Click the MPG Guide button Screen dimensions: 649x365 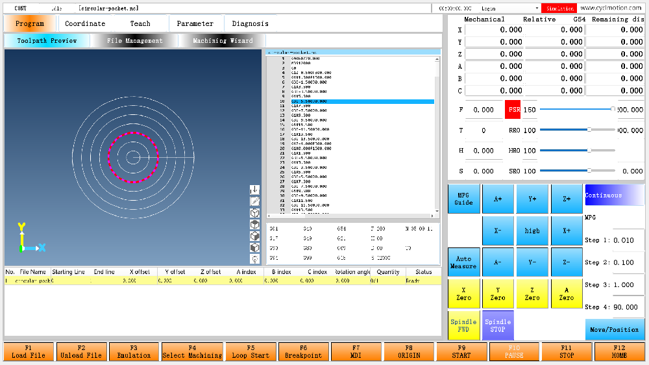pos(463,199)
